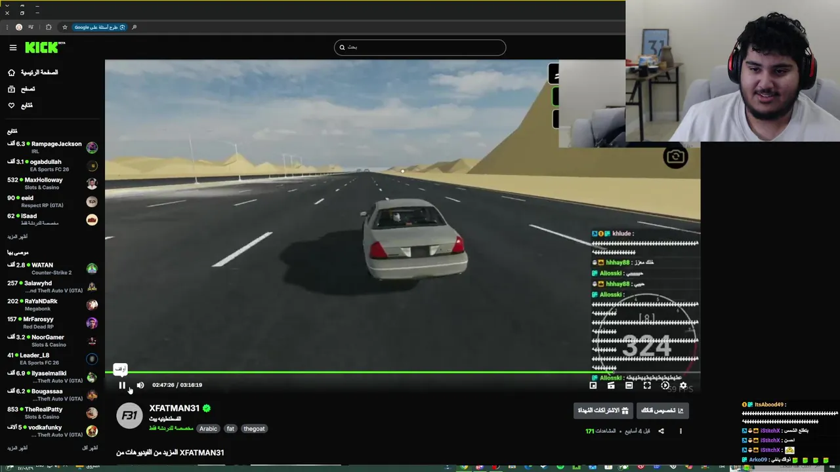Open the clip creation icon in the player

pos(611,385)
